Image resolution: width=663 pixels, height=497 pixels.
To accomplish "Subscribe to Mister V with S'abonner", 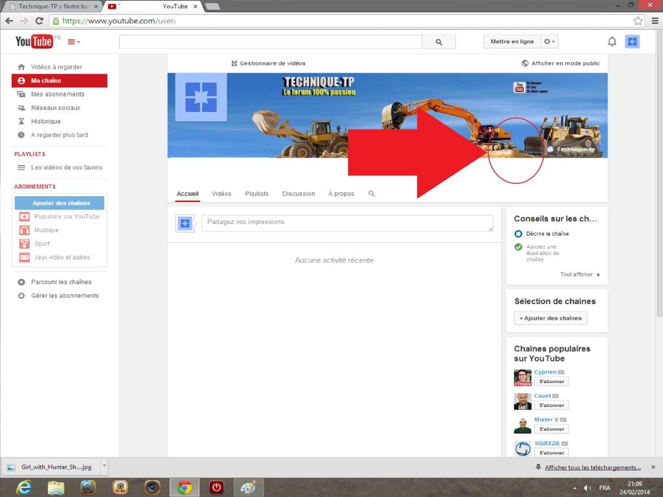I will point(552,428).
